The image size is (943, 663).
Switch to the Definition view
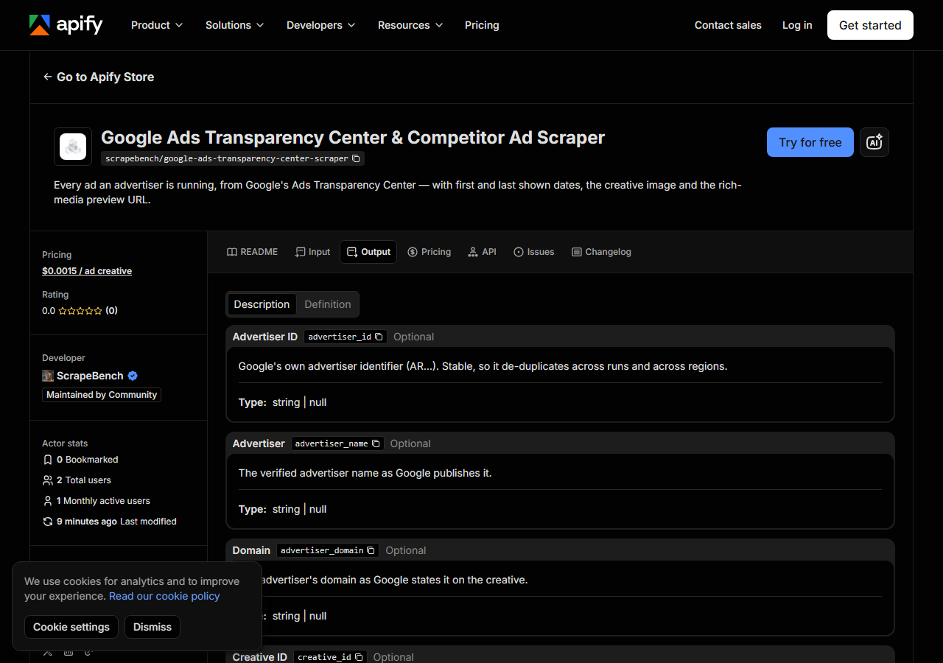coord(328,304)
